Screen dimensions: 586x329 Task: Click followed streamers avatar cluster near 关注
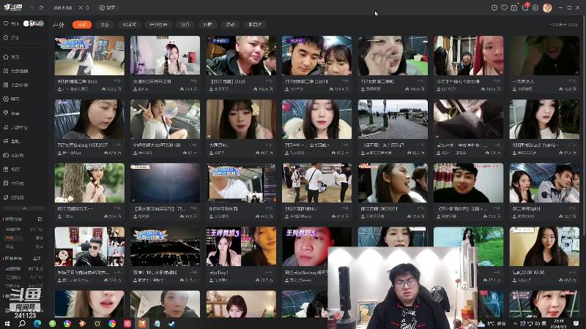[34, 23]
